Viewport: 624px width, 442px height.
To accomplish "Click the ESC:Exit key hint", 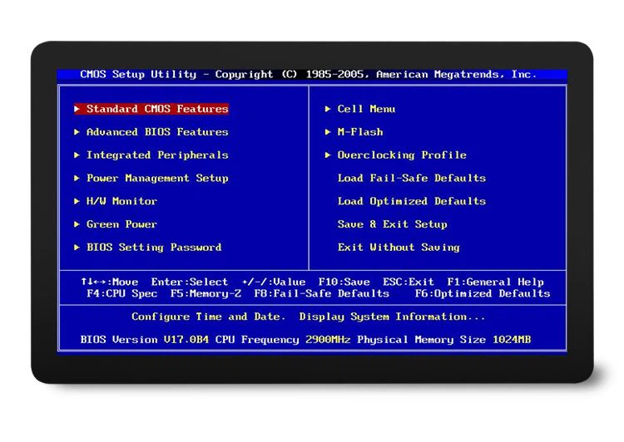I will 408,282.
